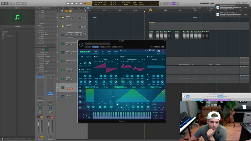Click the LFO folder button
This screenshot has width=251, height=141.
117,104
